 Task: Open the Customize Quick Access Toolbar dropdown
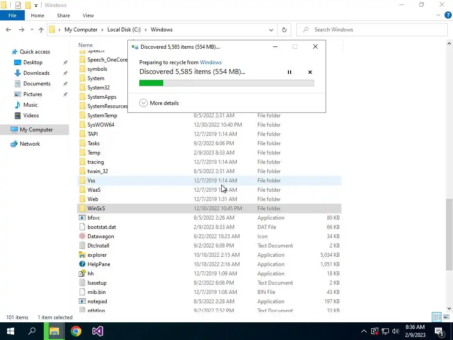point(36,5)
